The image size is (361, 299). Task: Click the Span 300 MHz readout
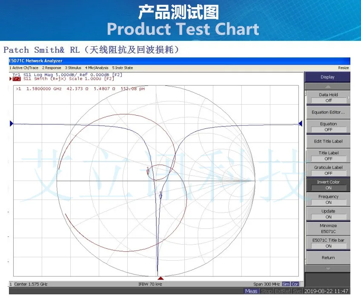tap(266, 284)
